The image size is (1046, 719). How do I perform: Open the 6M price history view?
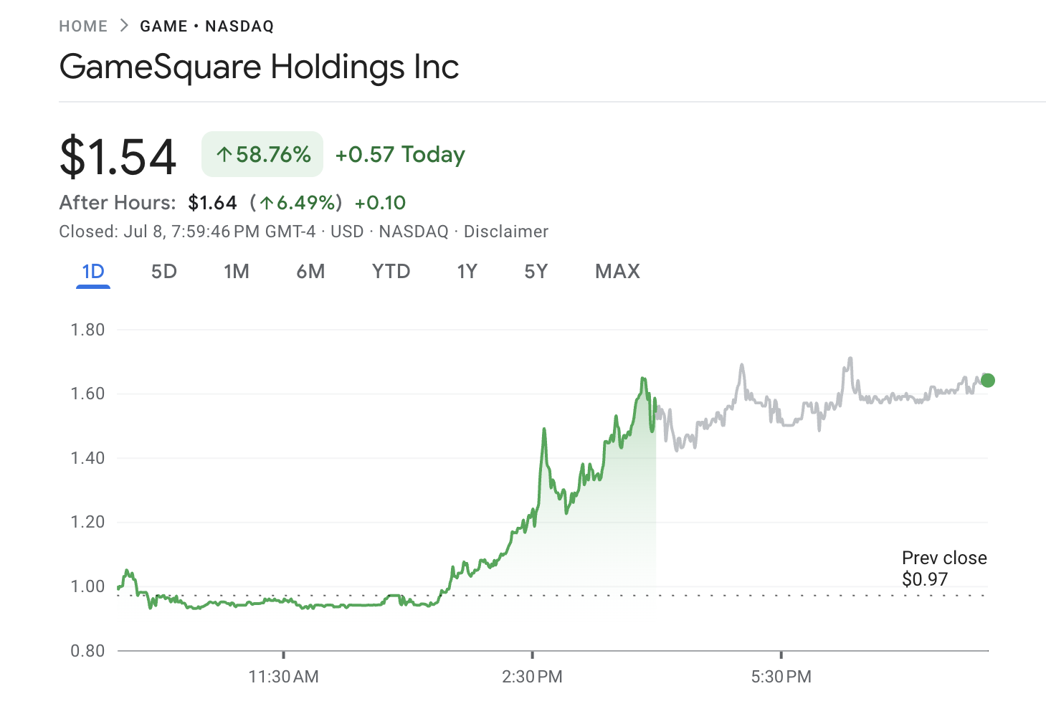click(x=310, y=272)
